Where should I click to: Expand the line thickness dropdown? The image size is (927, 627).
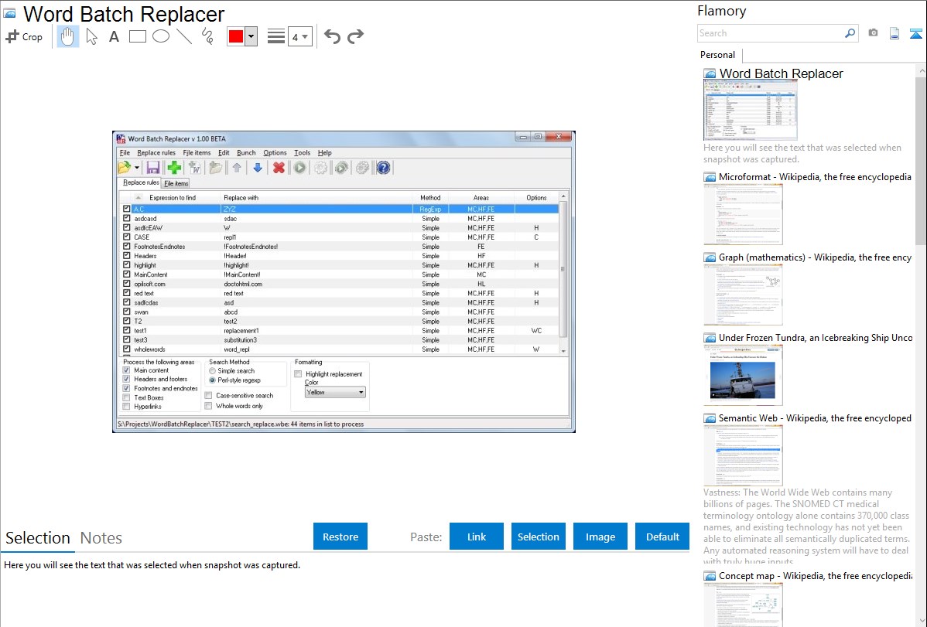tap(305, 36)
